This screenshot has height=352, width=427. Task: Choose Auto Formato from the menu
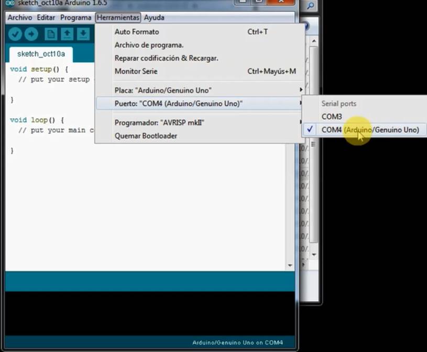[x=200, y=32]
